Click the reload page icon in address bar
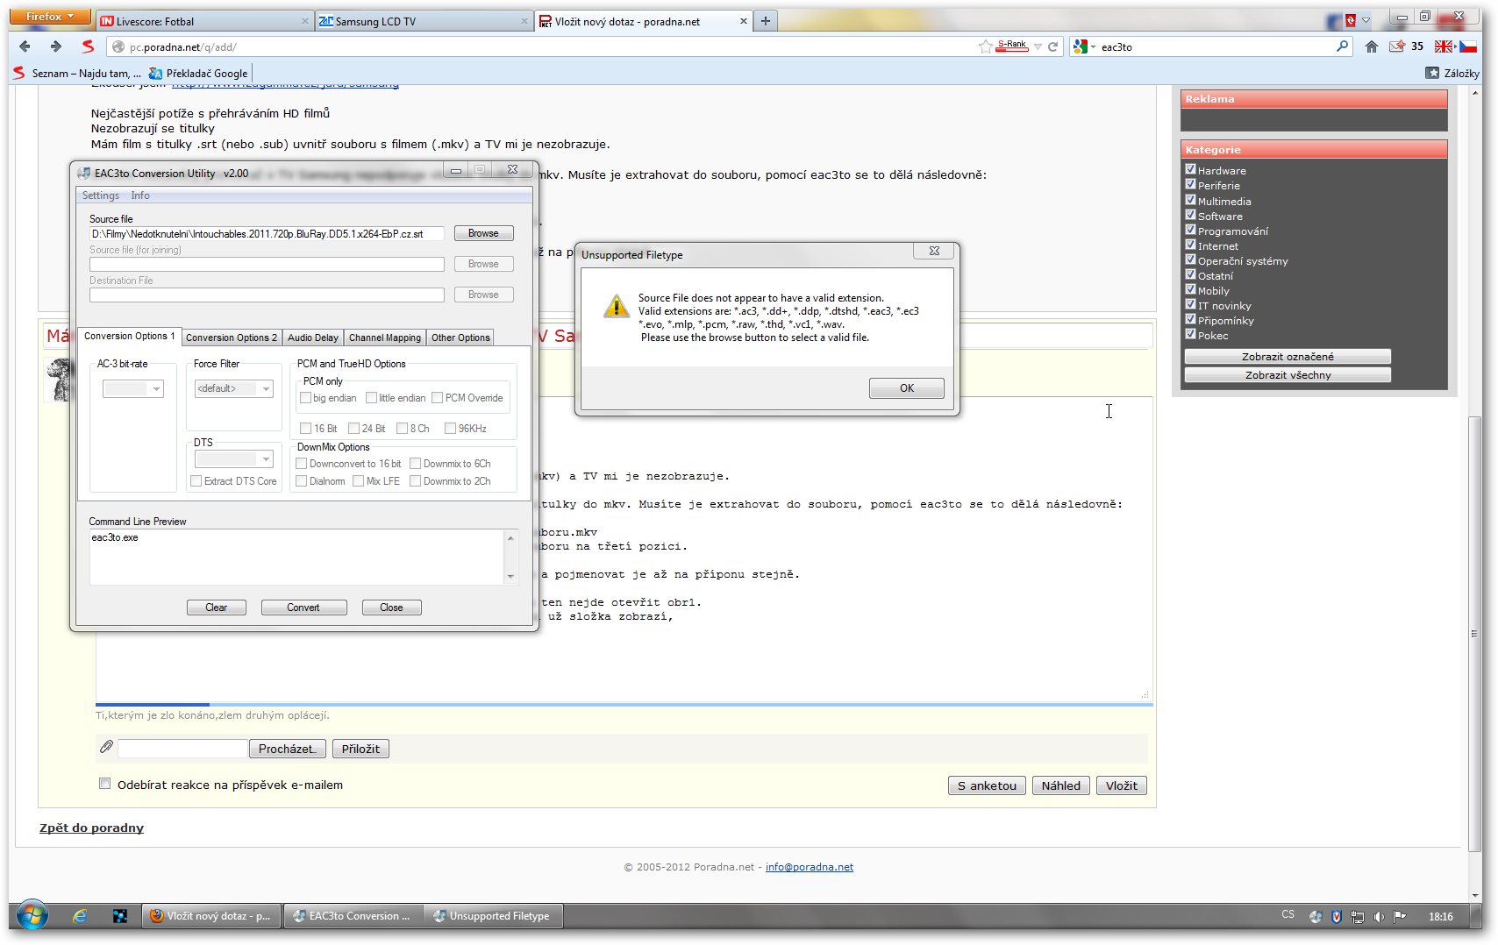This screenshot has height=945, width=1498. click(1053, 46)
